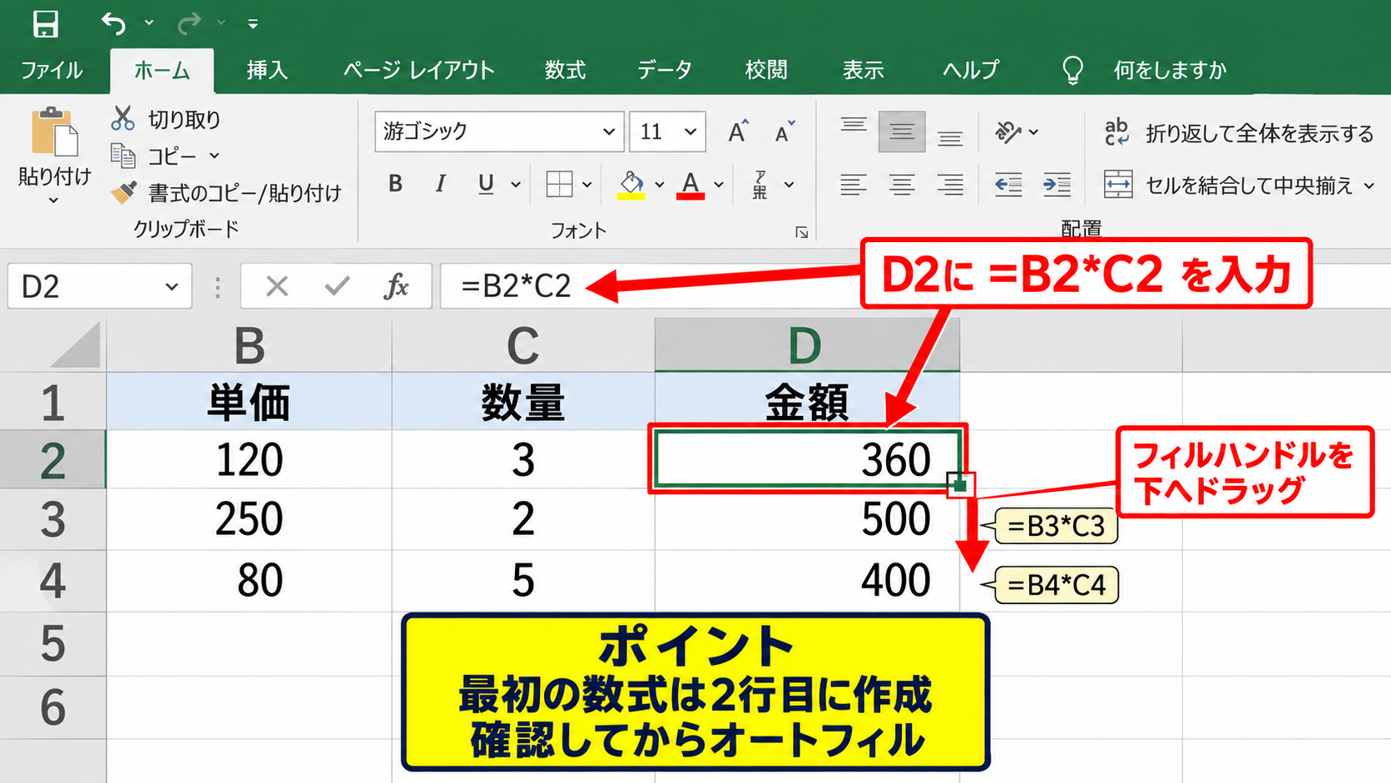This screenshot has width=1391, height=783.
Task: Click decrease indent icon
Action: [x=1008, y=184]
